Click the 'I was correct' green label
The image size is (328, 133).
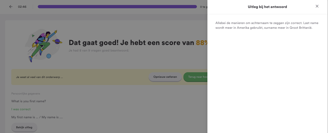tap(21, 109)
